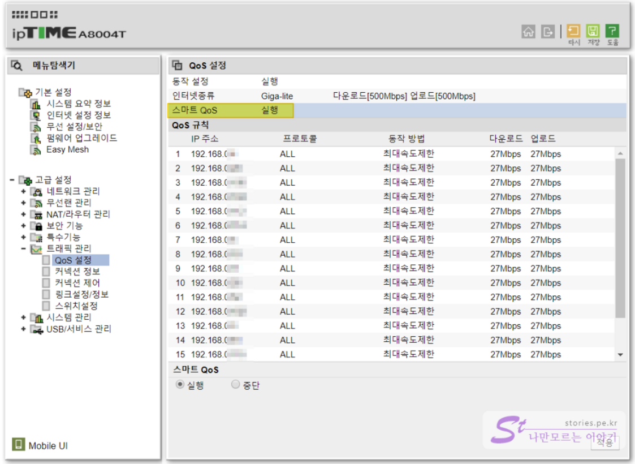Click the 적용 apply button
635x464 pixels.
tap(604, 443)
